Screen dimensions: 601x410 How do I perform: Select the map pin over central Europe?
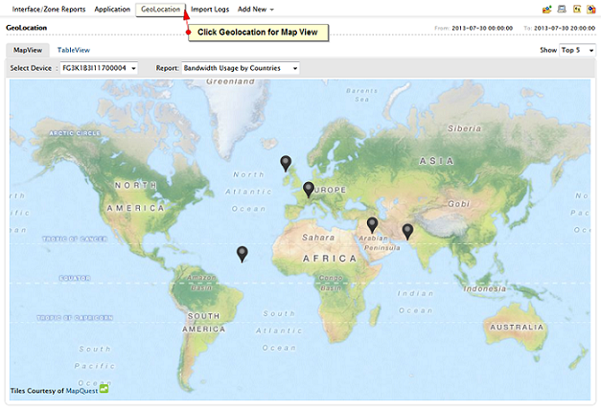[309, 190]
